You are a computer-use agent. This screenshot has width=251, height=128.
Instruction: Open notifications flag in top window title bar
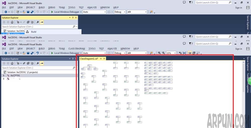click(191, 2)
